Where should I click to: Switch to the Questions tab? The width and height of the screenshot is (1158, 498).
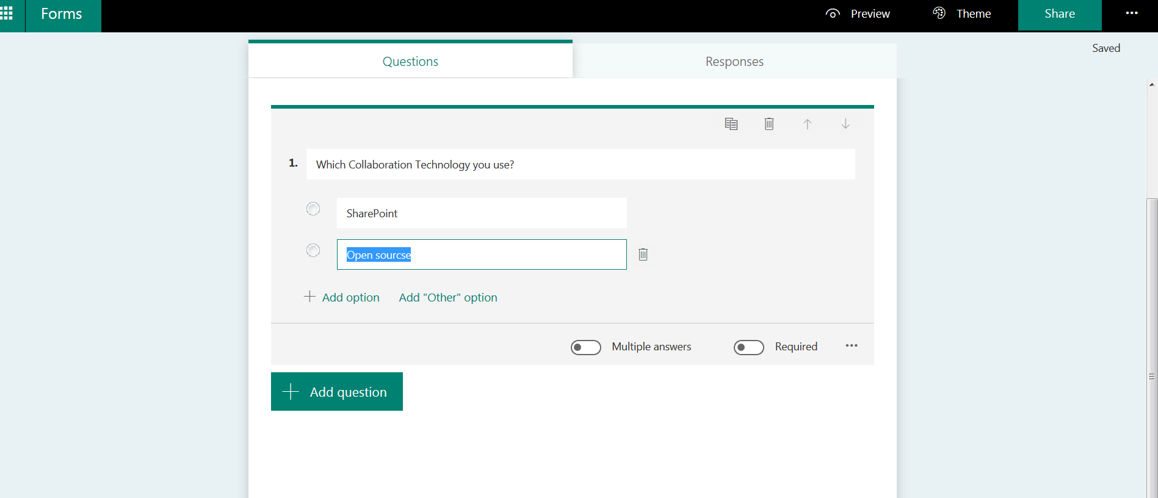click(x=410, y=62)
